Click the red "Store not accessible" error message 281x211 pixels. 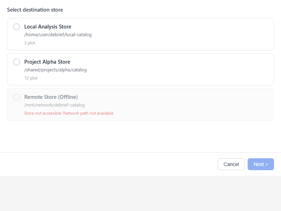pyautogui.click(x=68, y=113)
